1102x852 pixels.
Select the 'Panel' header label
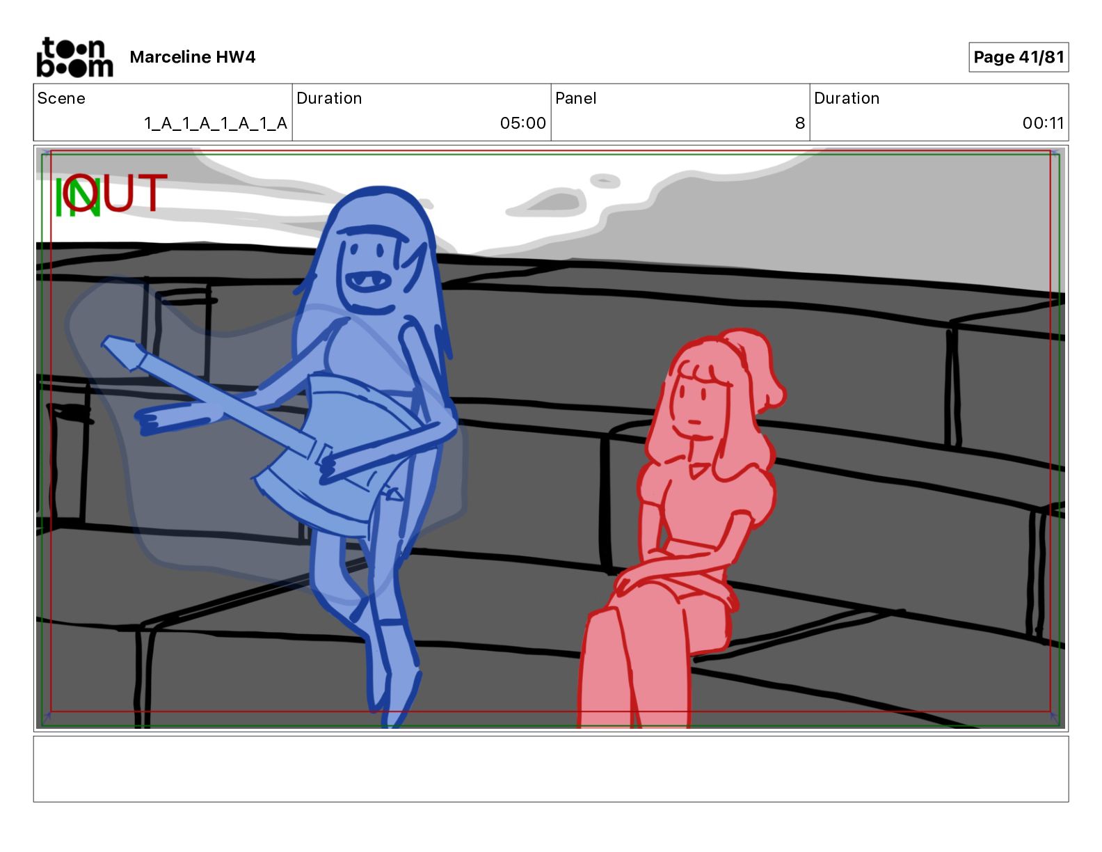576,98
